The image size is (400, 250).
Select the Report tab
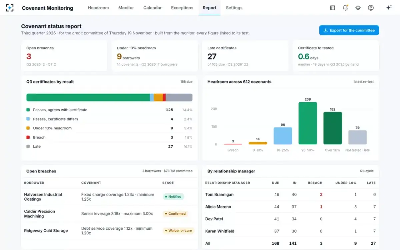coord(210,8)
